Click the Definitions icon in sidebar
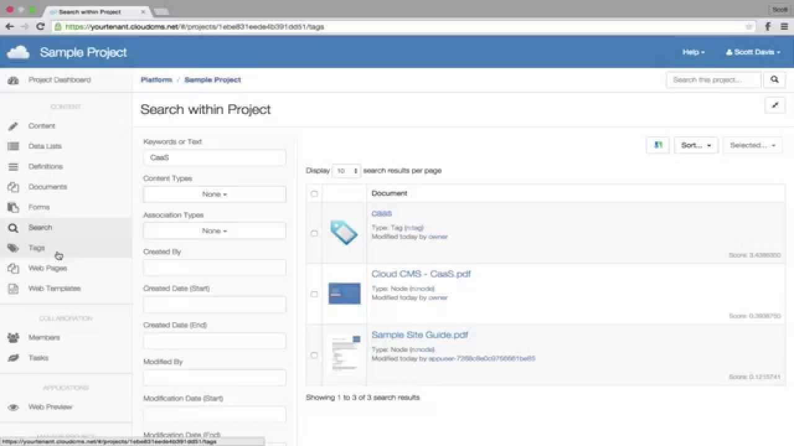The width and height of the screenshot is (794, 446). [x=13, y=167]
